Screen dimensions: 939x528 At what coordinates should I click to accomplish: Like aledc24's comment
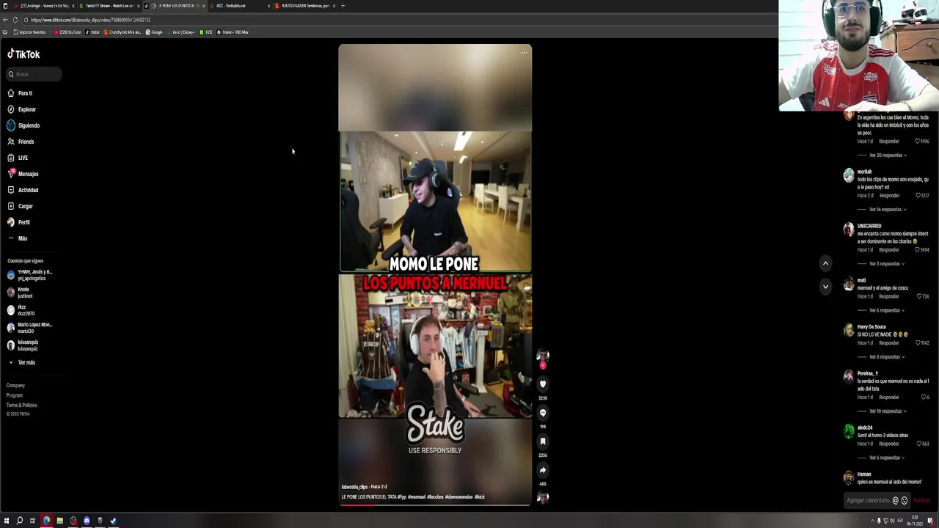pos(918,444)
